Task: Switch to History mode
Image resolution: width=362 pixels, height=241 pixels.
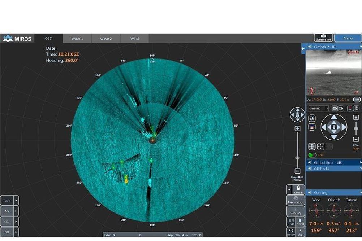Action: [291, 232]
